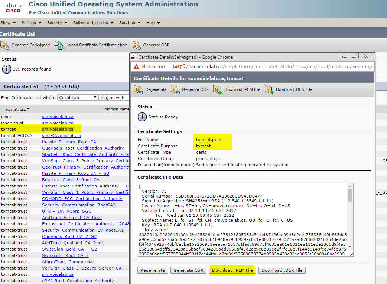Click the Generate CSR icon in popup toolbar
Screen dimensions: 387x284
tap(175, 90)
